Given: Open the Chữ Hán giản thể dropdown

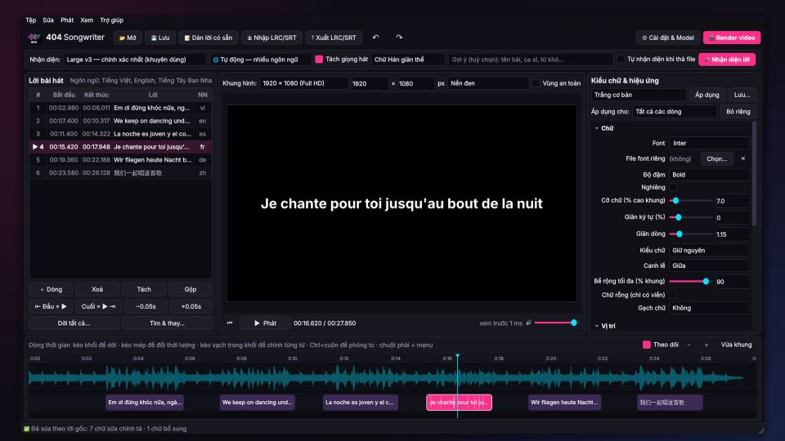Looking at the screenshot, I should click(x=408, y=60).
